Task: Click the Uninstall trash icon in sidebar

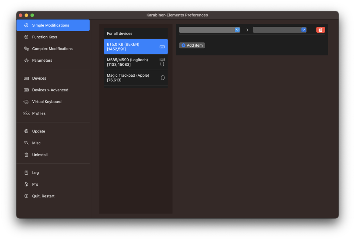Action: [26, 155]
